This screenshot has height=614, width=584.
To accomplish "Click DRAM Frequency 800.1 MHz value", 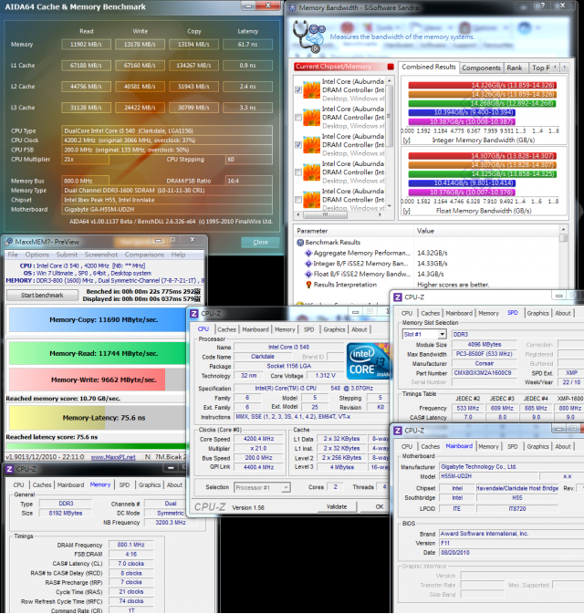I will tap(131, 545).
